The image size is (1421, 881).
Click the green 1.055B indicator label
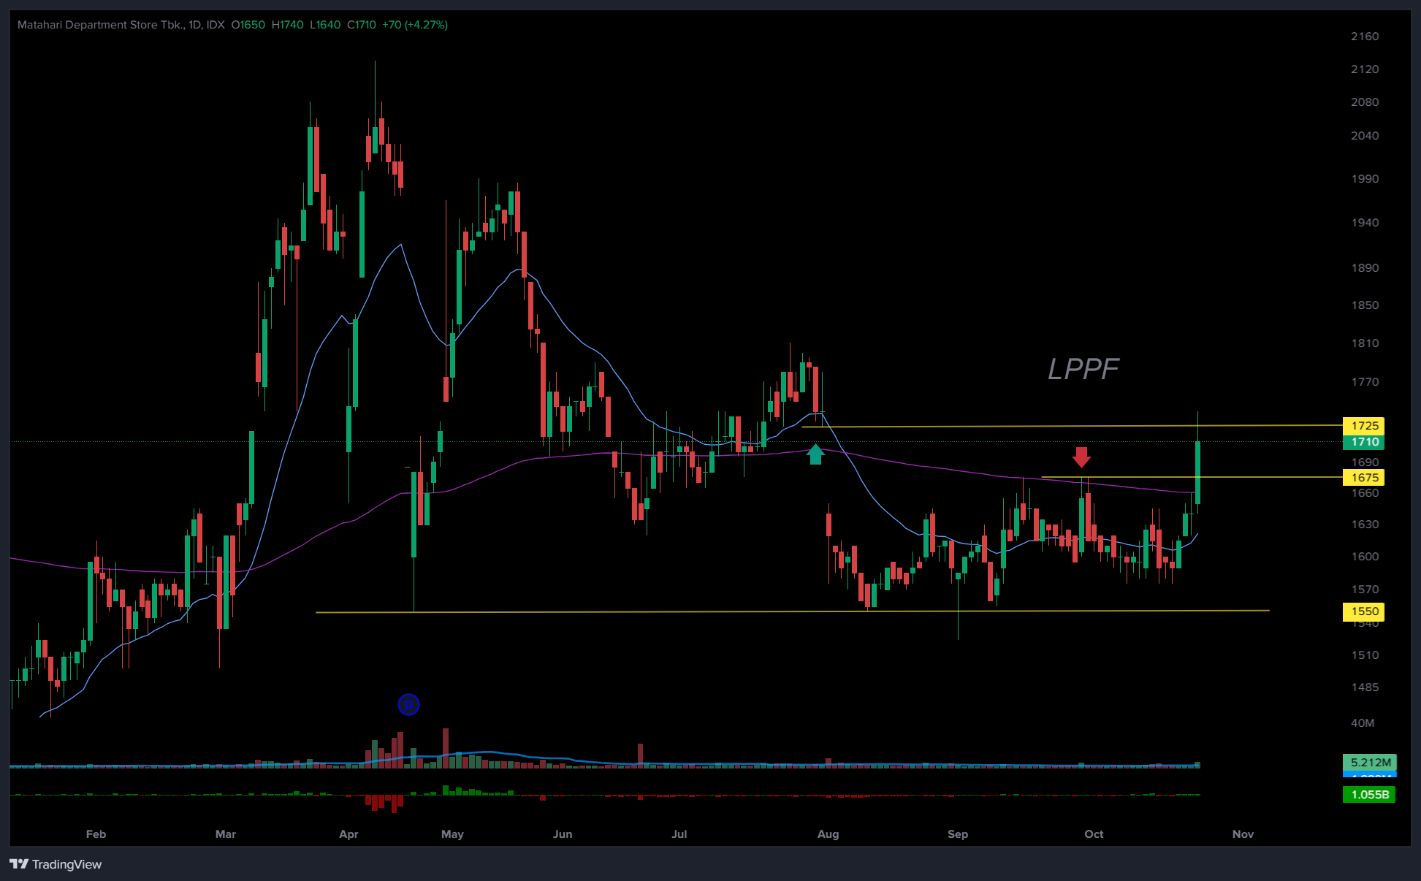click(1369, 794)
